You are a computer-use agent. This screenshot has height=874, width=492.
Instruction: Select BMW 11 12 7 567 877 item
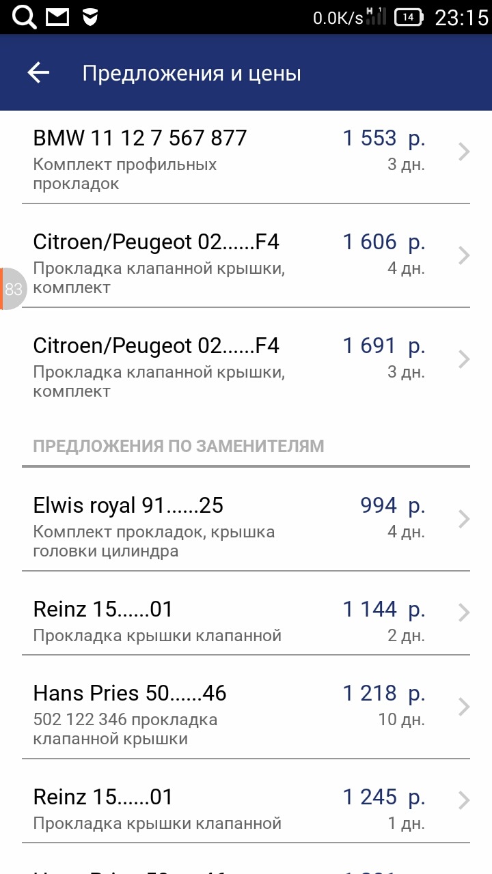pyautogui.click(x=246, y=158)
